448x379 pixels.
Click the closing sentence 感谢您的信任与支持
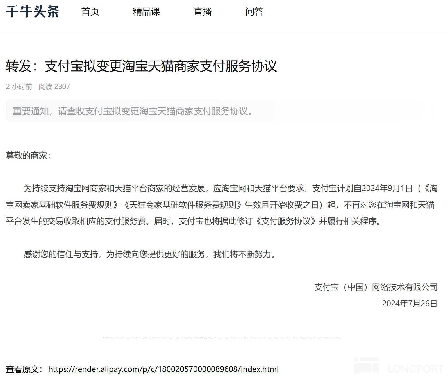[x=150, y=254]
